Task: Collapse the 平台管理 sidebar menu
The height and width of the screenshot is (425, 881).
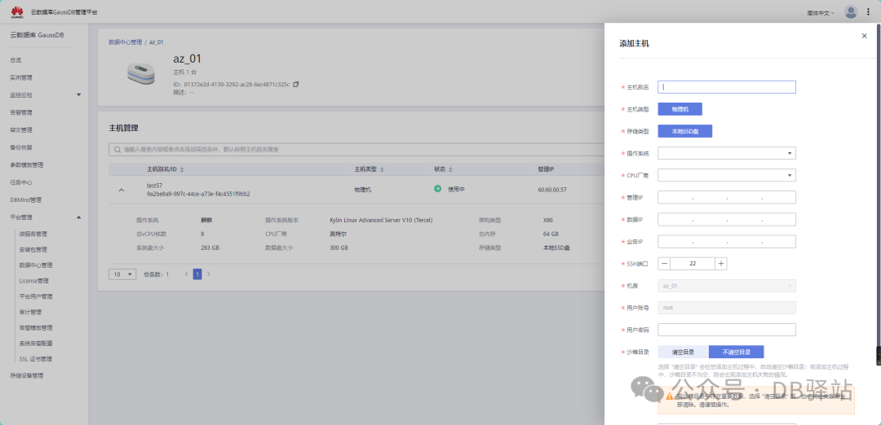Action: pos(78,217)
